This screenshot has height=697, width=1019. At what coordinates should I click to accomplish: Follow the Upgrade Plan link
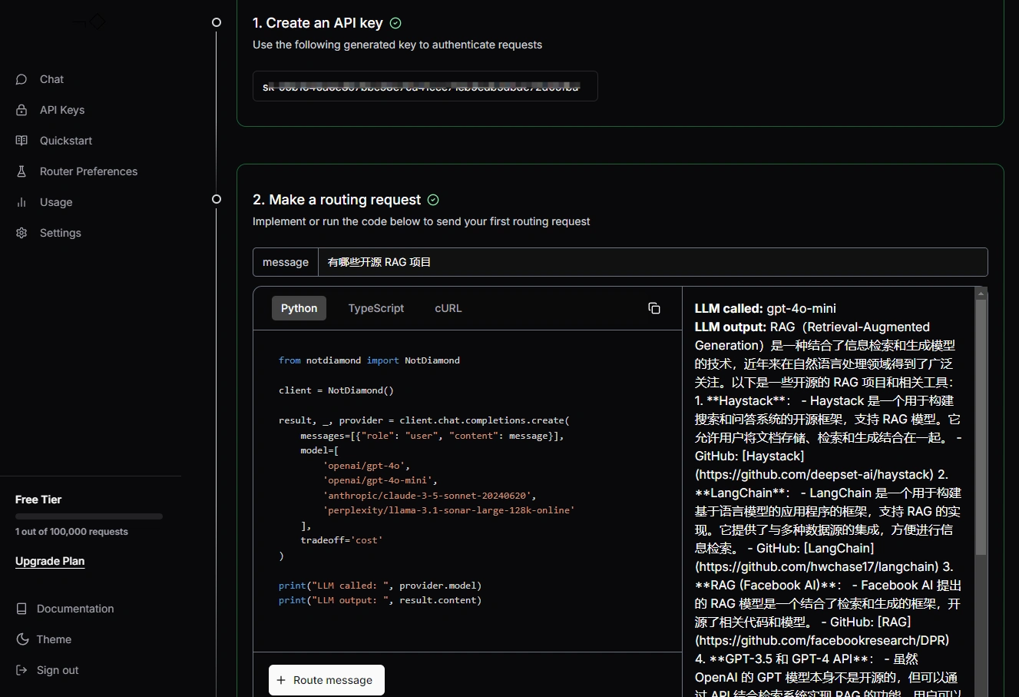tap(50, 561)
